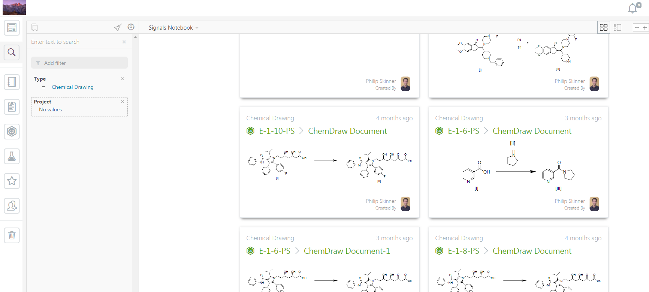Open the Add filter dropdown
Screen dimensions: 649x292
(x=79, y=63)
